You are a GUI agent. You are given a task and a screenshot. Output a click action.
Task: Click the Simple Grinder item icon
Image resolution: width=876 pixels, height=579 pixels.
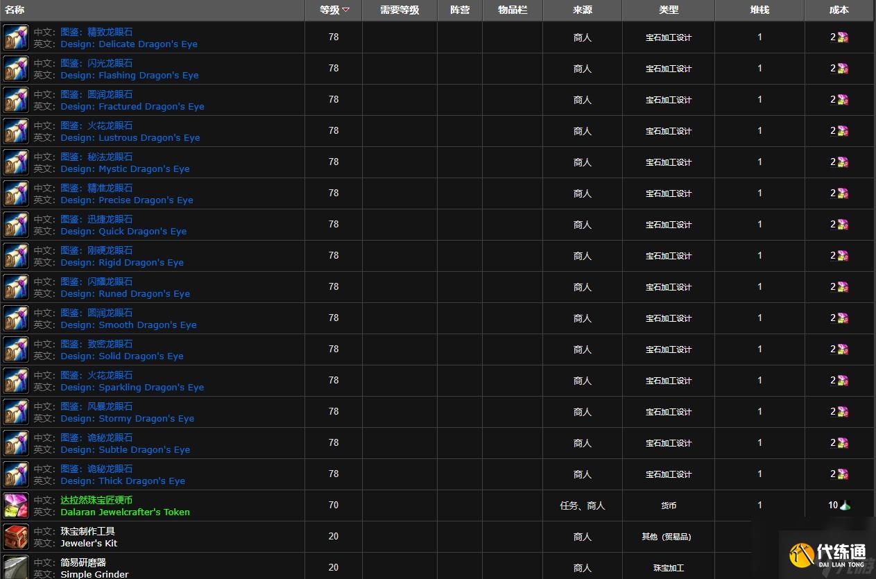coord(16,567)
